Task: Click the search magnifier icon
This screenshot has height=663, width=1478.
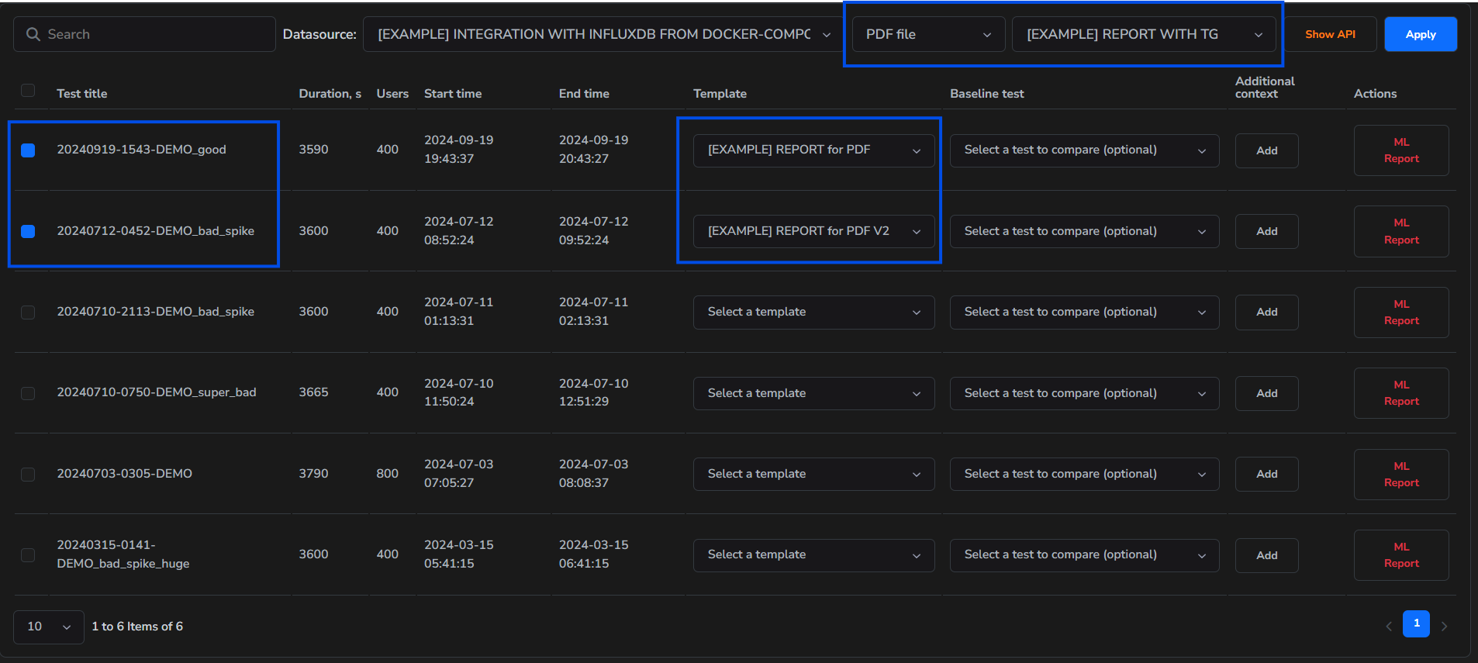Action: pyautogui.click(x=33, y=34)
